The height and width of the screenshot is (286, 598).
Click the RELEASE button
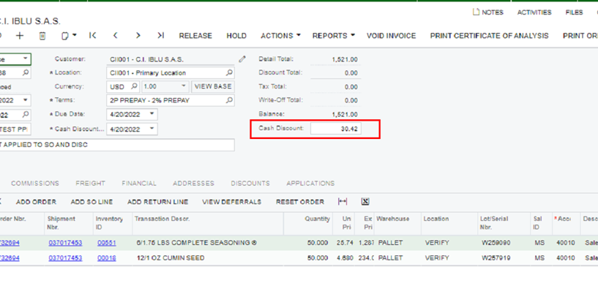coord(195,36)
